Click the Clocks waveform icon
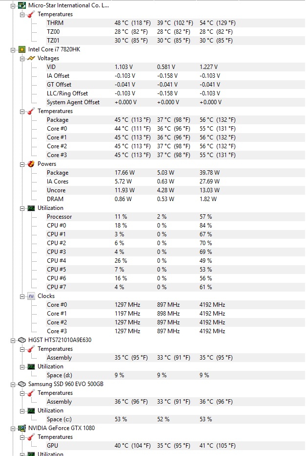Image resolution: width=306 pixels, height=456 pixels. (31, 296)
